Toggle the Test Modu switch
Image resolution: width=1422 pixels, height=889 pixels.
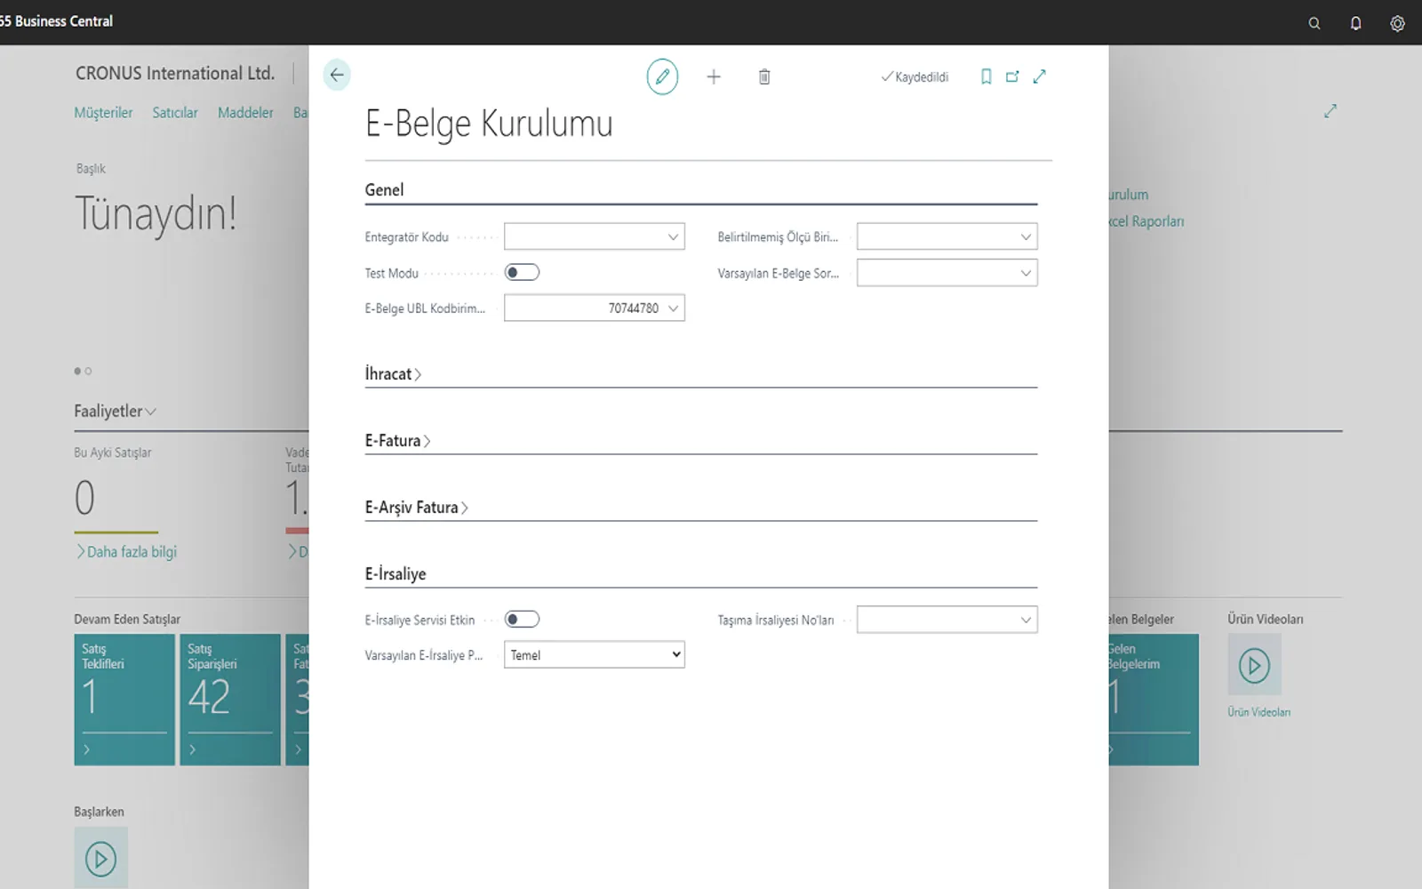tap(522, 273)
